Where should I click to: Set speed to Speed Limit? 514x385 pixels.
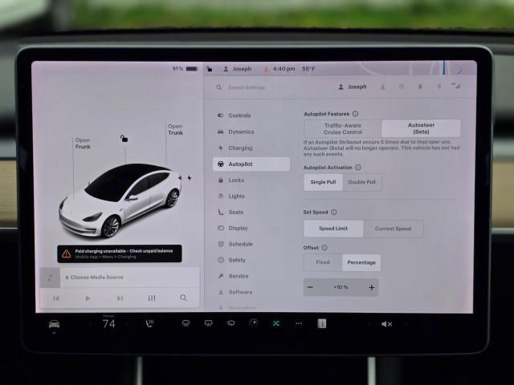(x=333, y=229)
